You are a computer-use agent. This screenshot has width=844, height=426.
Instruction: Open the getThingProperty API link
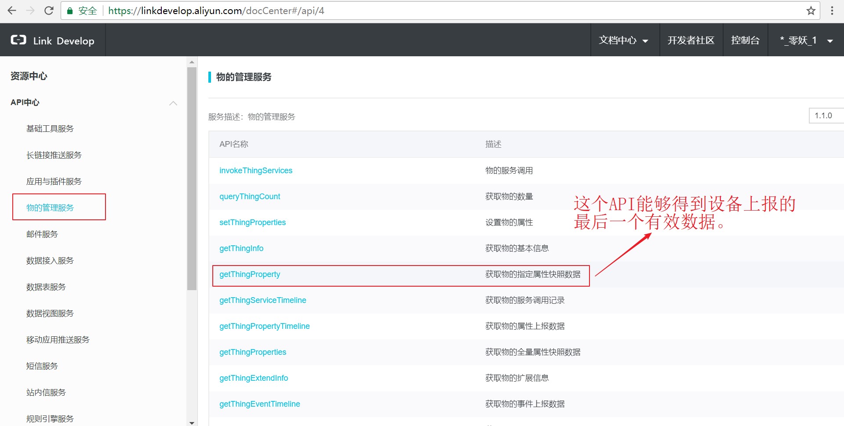pos(250,274)
